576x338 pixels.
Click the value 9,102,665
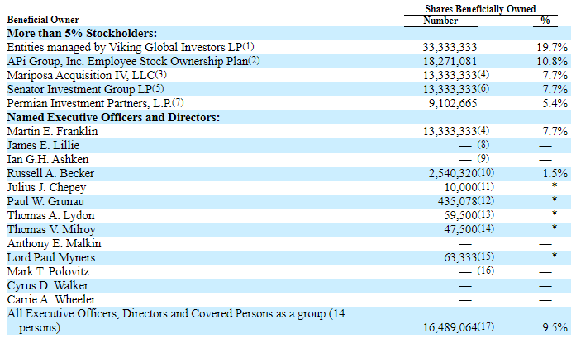453,103
